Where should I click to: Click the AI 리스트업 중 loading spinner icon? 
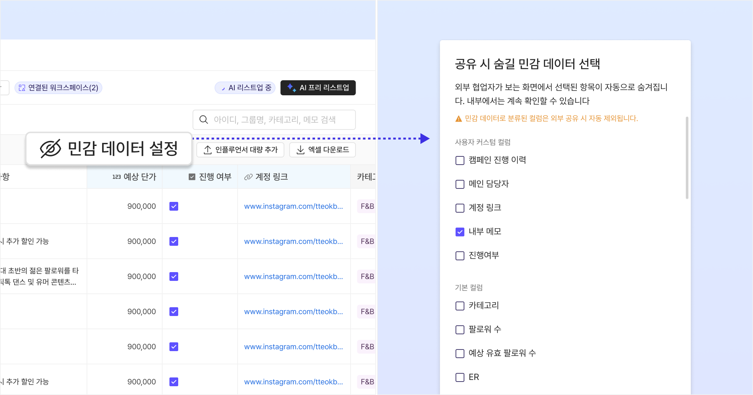coord(223,88)
